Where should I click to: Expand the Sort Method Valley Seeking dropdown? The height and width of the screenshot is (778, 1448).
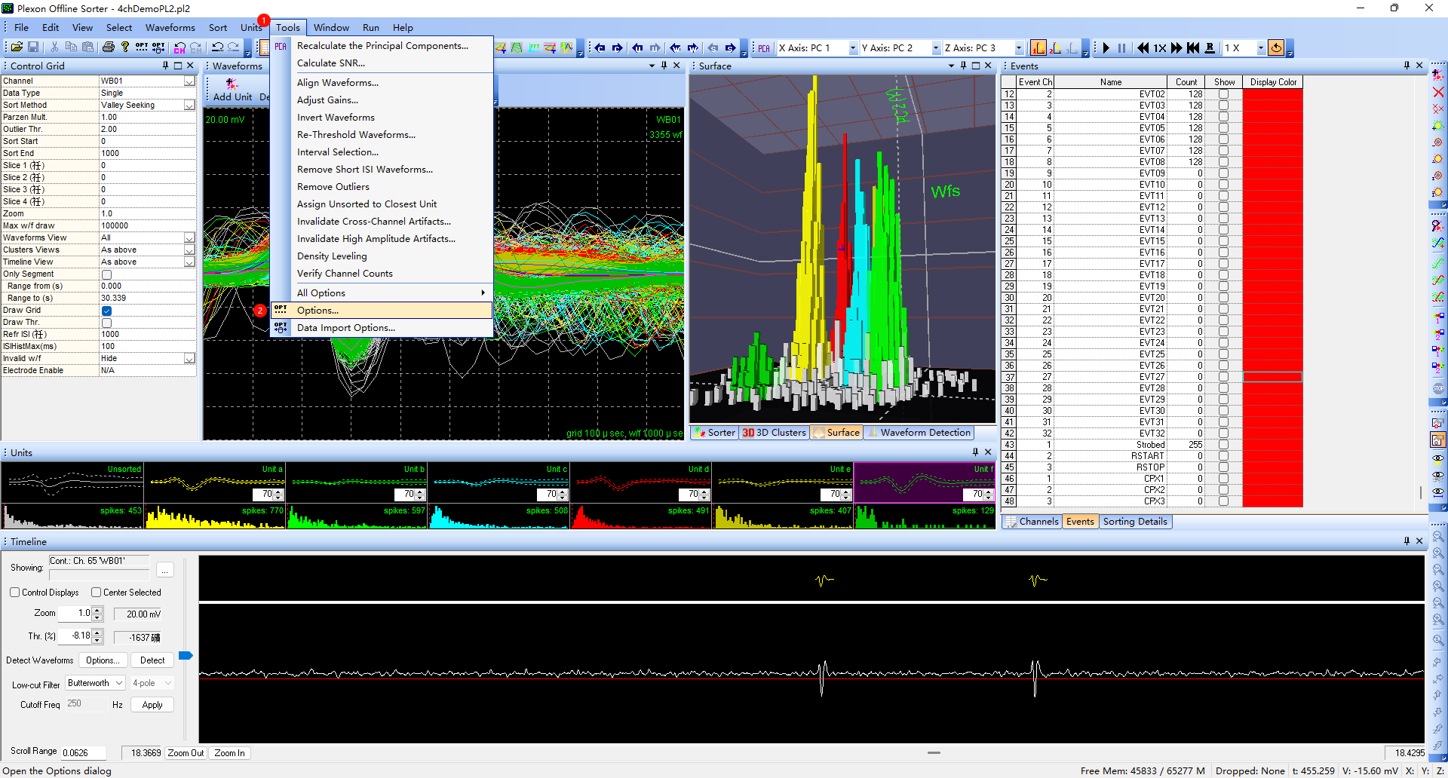189,106
